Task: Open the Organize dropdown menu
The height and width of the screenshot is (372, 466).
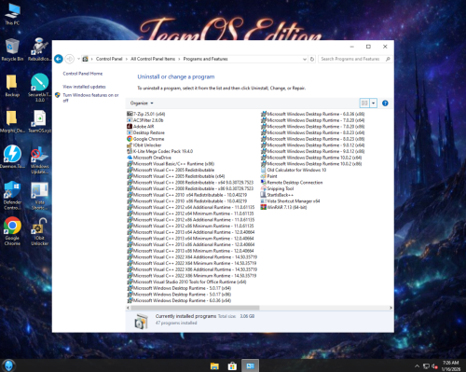Action: point(142,103)
